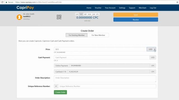Open the Price currency USD dropdown
Image resolution: width=179 pixels, height=100 pixels.
151,49
